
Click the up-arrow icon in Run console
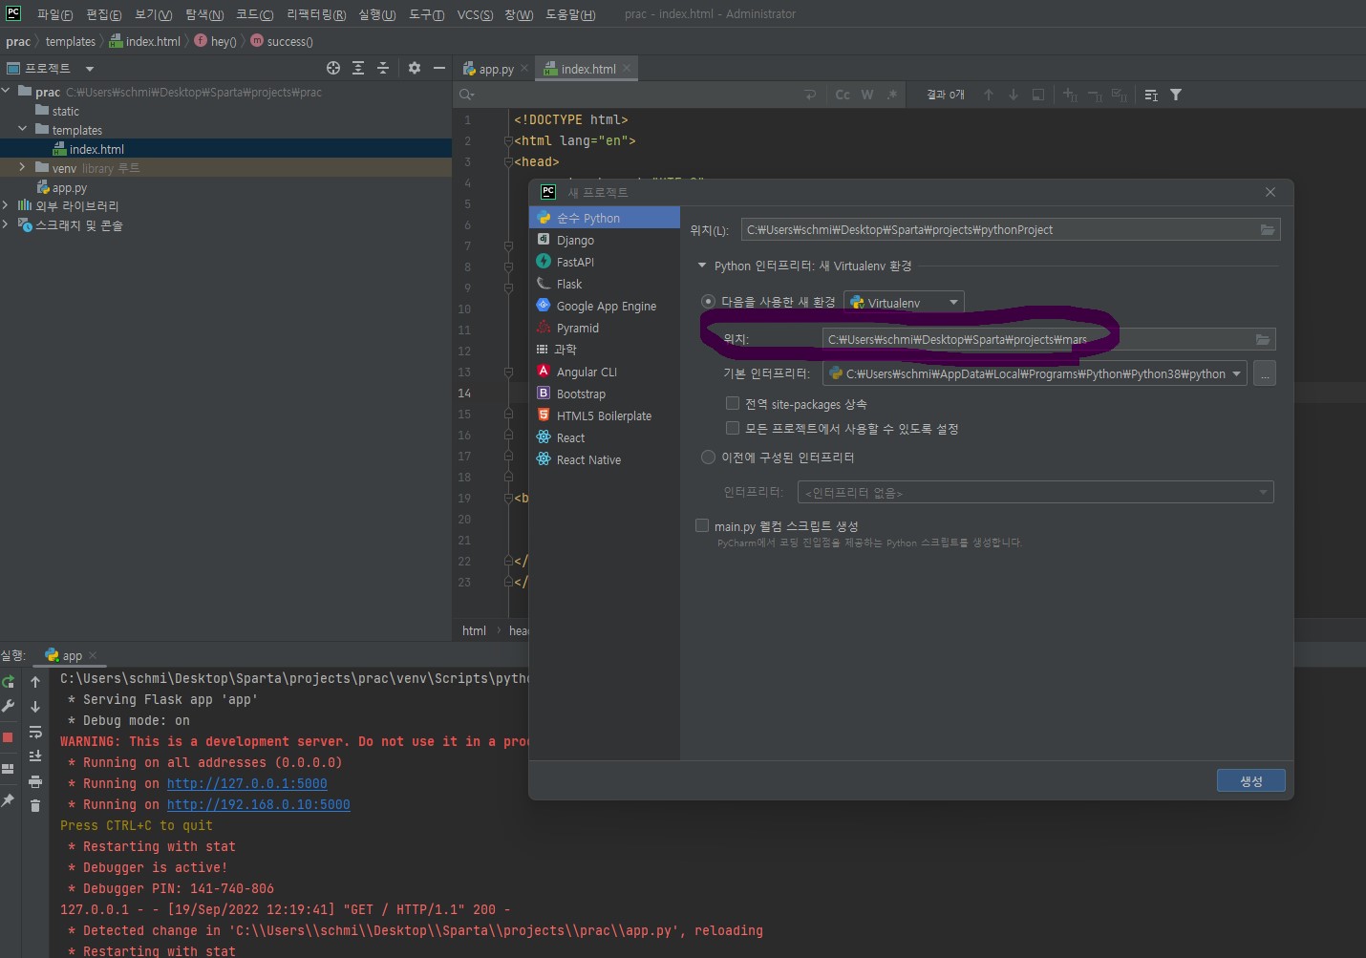pos(35,682)
